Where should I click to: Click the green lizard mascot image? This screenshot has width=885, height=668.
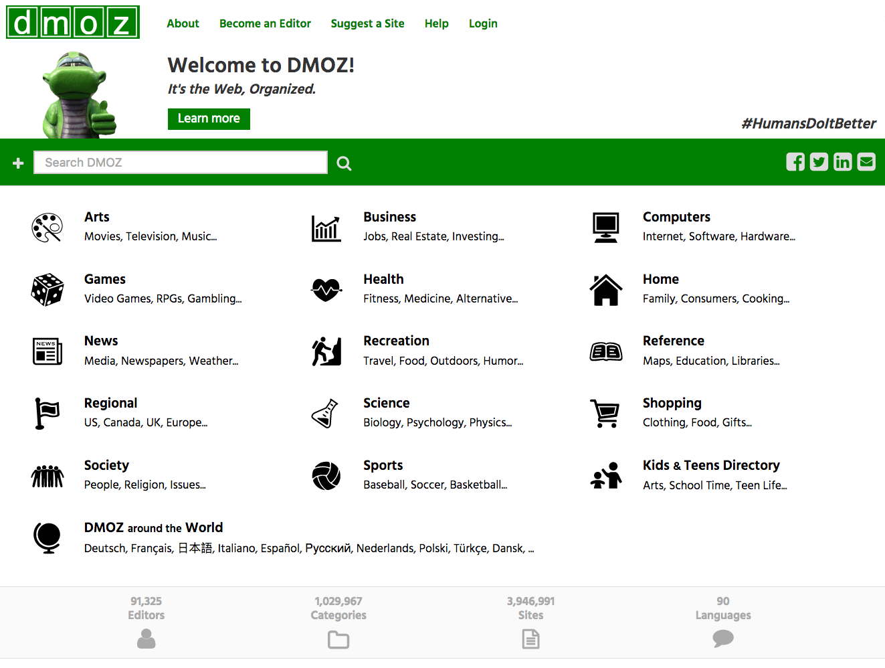(x=78, y=94)
